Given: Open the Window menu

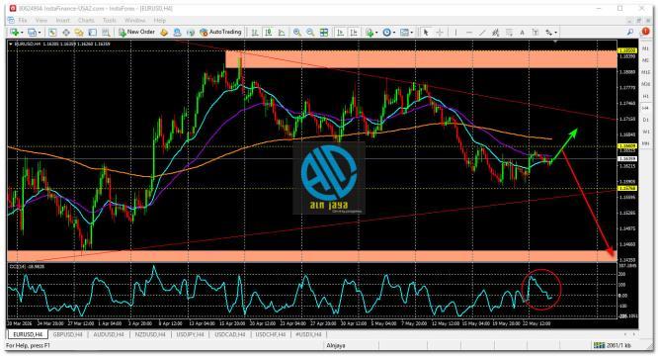Looking at the screenshot, I should click(x=134, y=20).
